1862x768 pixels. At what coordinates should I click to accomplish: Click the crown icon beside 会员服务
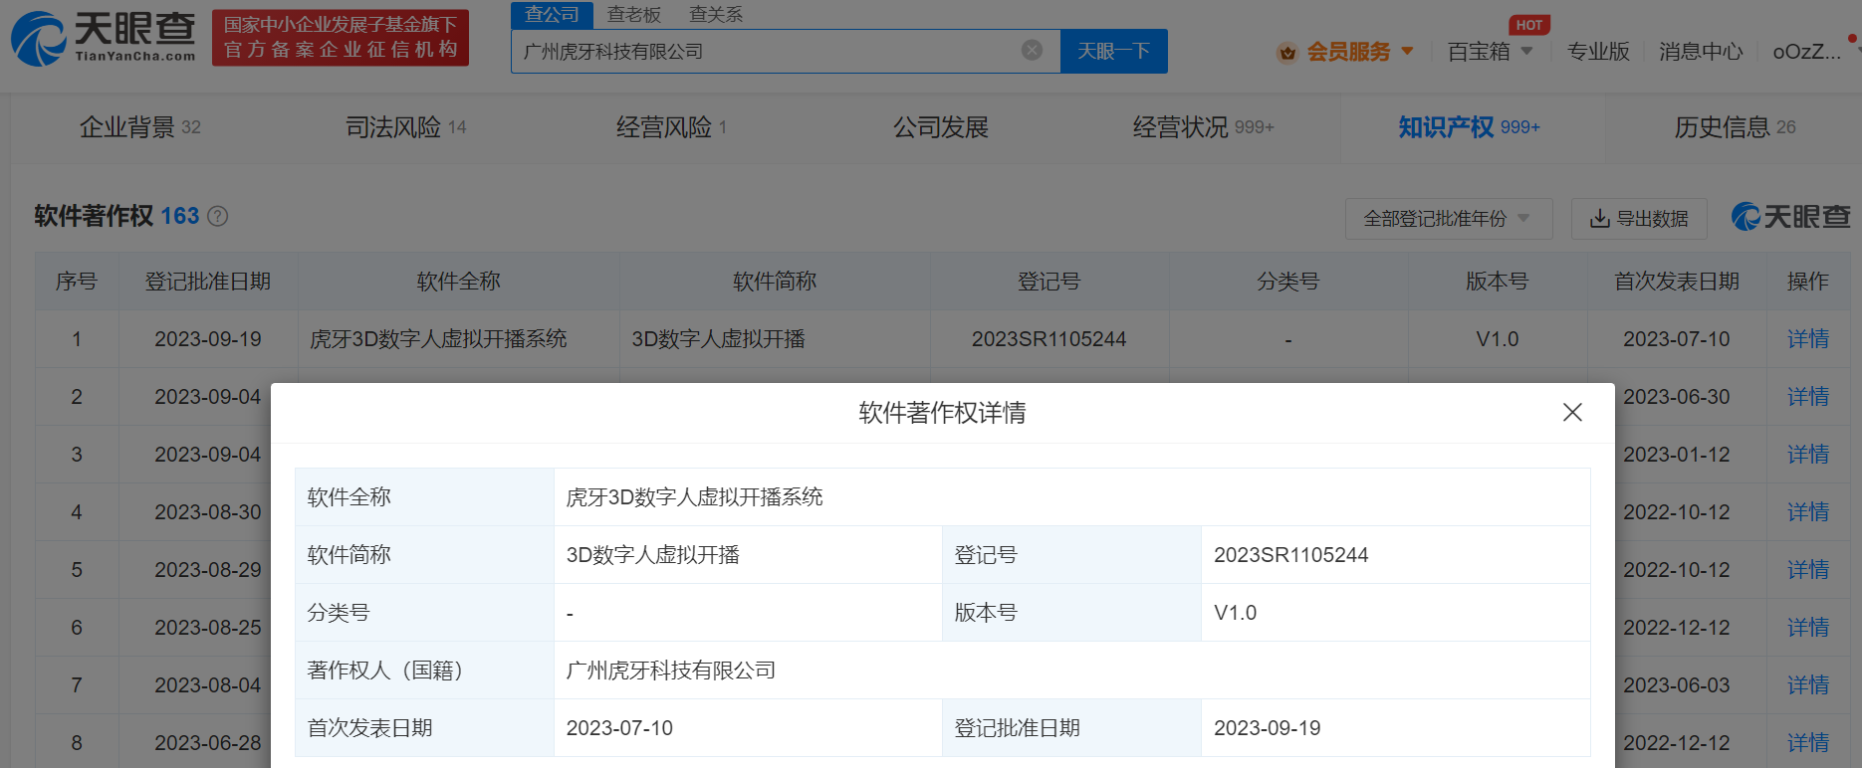1287,52
